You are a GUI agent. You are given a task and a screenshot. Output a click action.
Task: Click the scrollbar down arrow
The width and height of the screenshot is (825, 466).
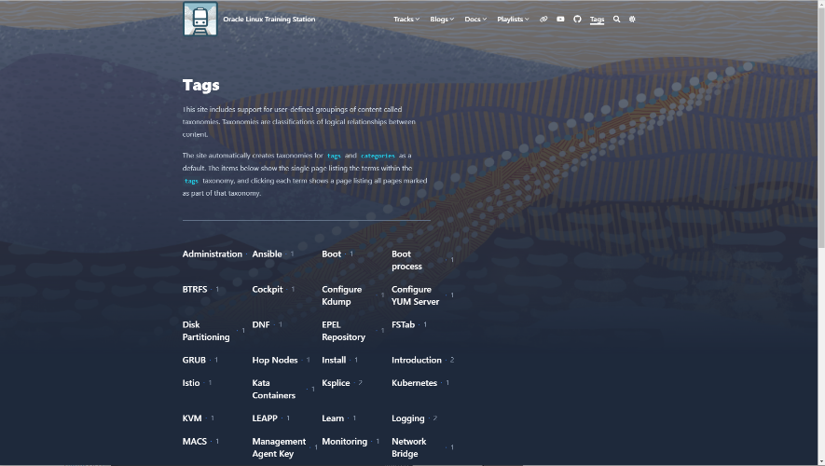(821, 461)
